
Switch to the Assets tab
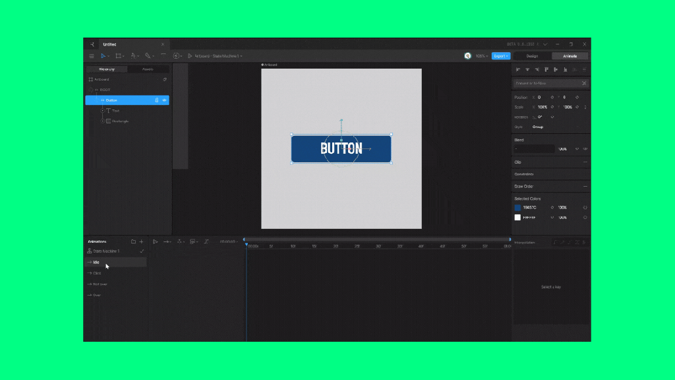(x=148, y=69)
